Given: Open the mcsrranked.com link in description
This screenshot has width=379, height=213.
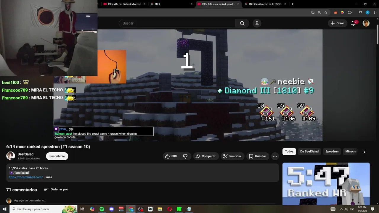Looking at the screenshot, I should [26, 177].
